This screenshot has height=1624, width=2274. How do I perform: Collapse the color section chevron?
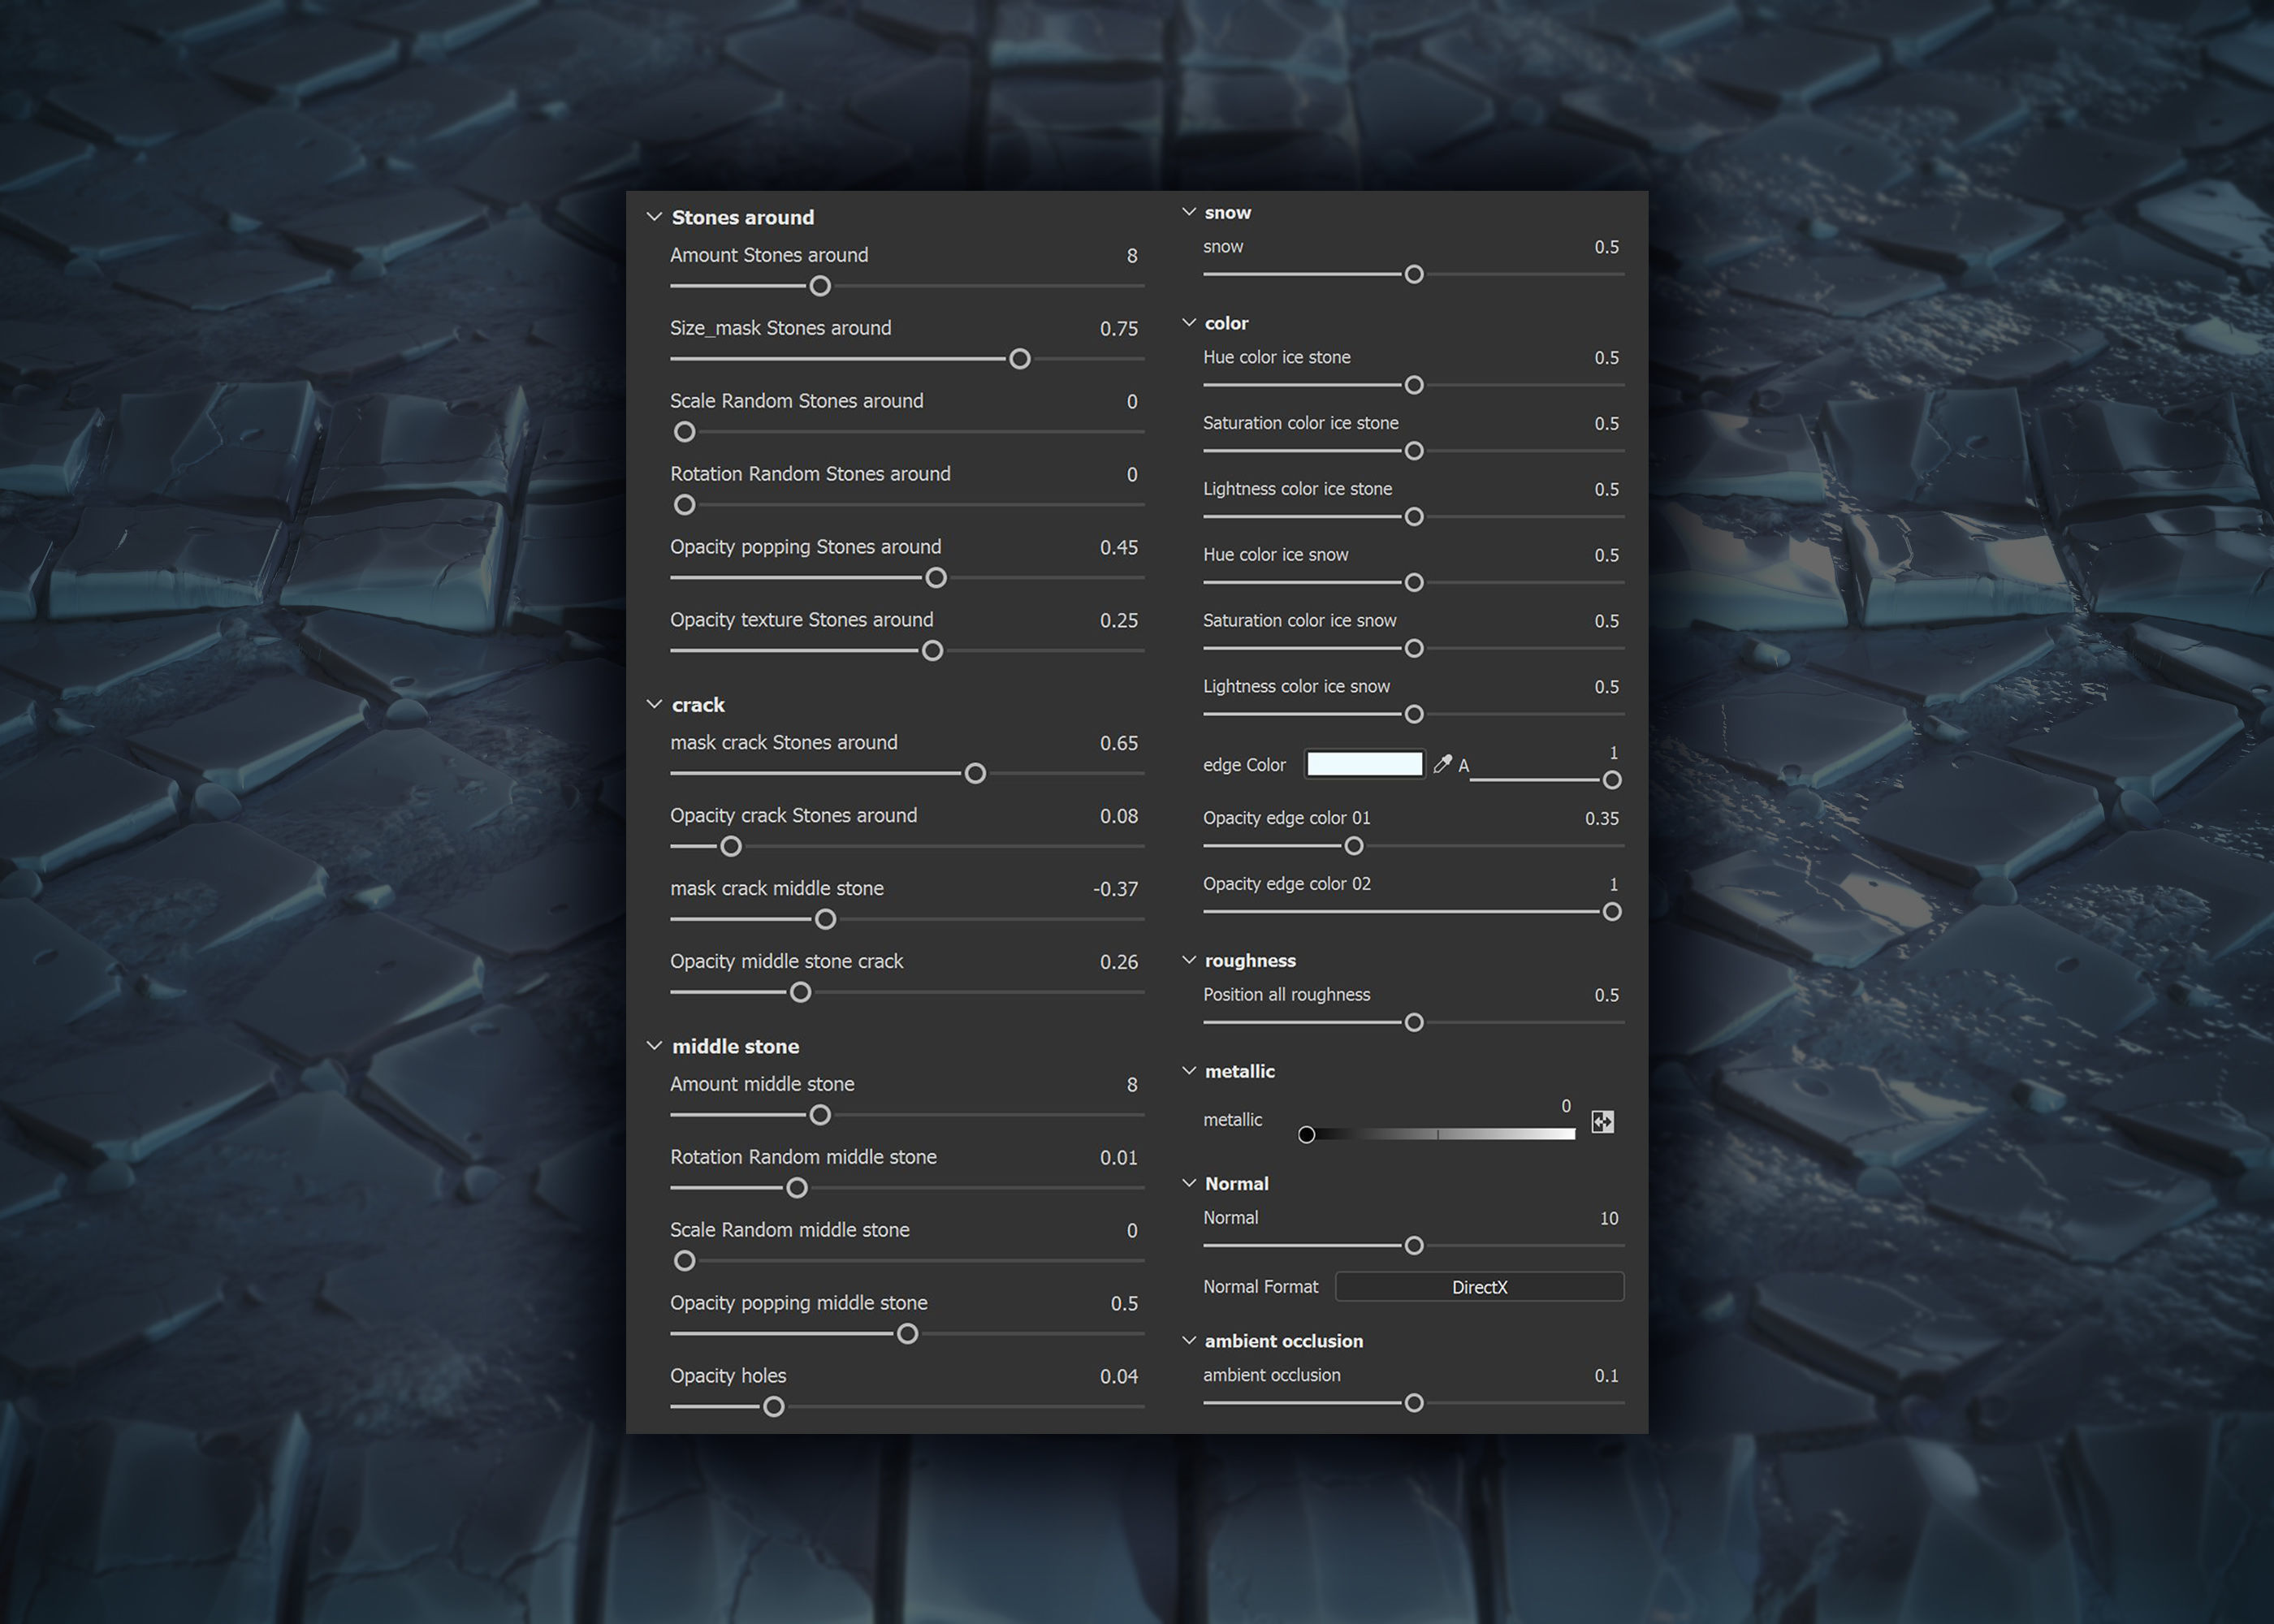tap(1189, 323)
